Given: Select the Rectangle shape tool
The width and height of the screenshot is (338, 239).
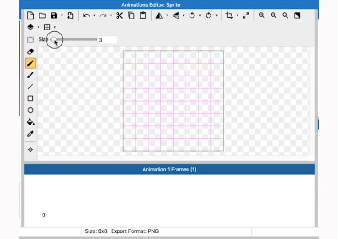Looking at the screenshot, I should click(x=31, y=99).
